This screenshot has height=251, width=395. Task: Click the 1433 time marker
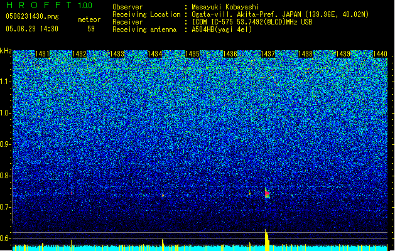click(x=117, y=54)
